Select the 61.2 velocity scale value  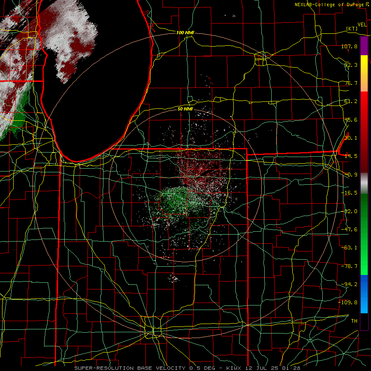pyautogui.click(x=351, y=101)
